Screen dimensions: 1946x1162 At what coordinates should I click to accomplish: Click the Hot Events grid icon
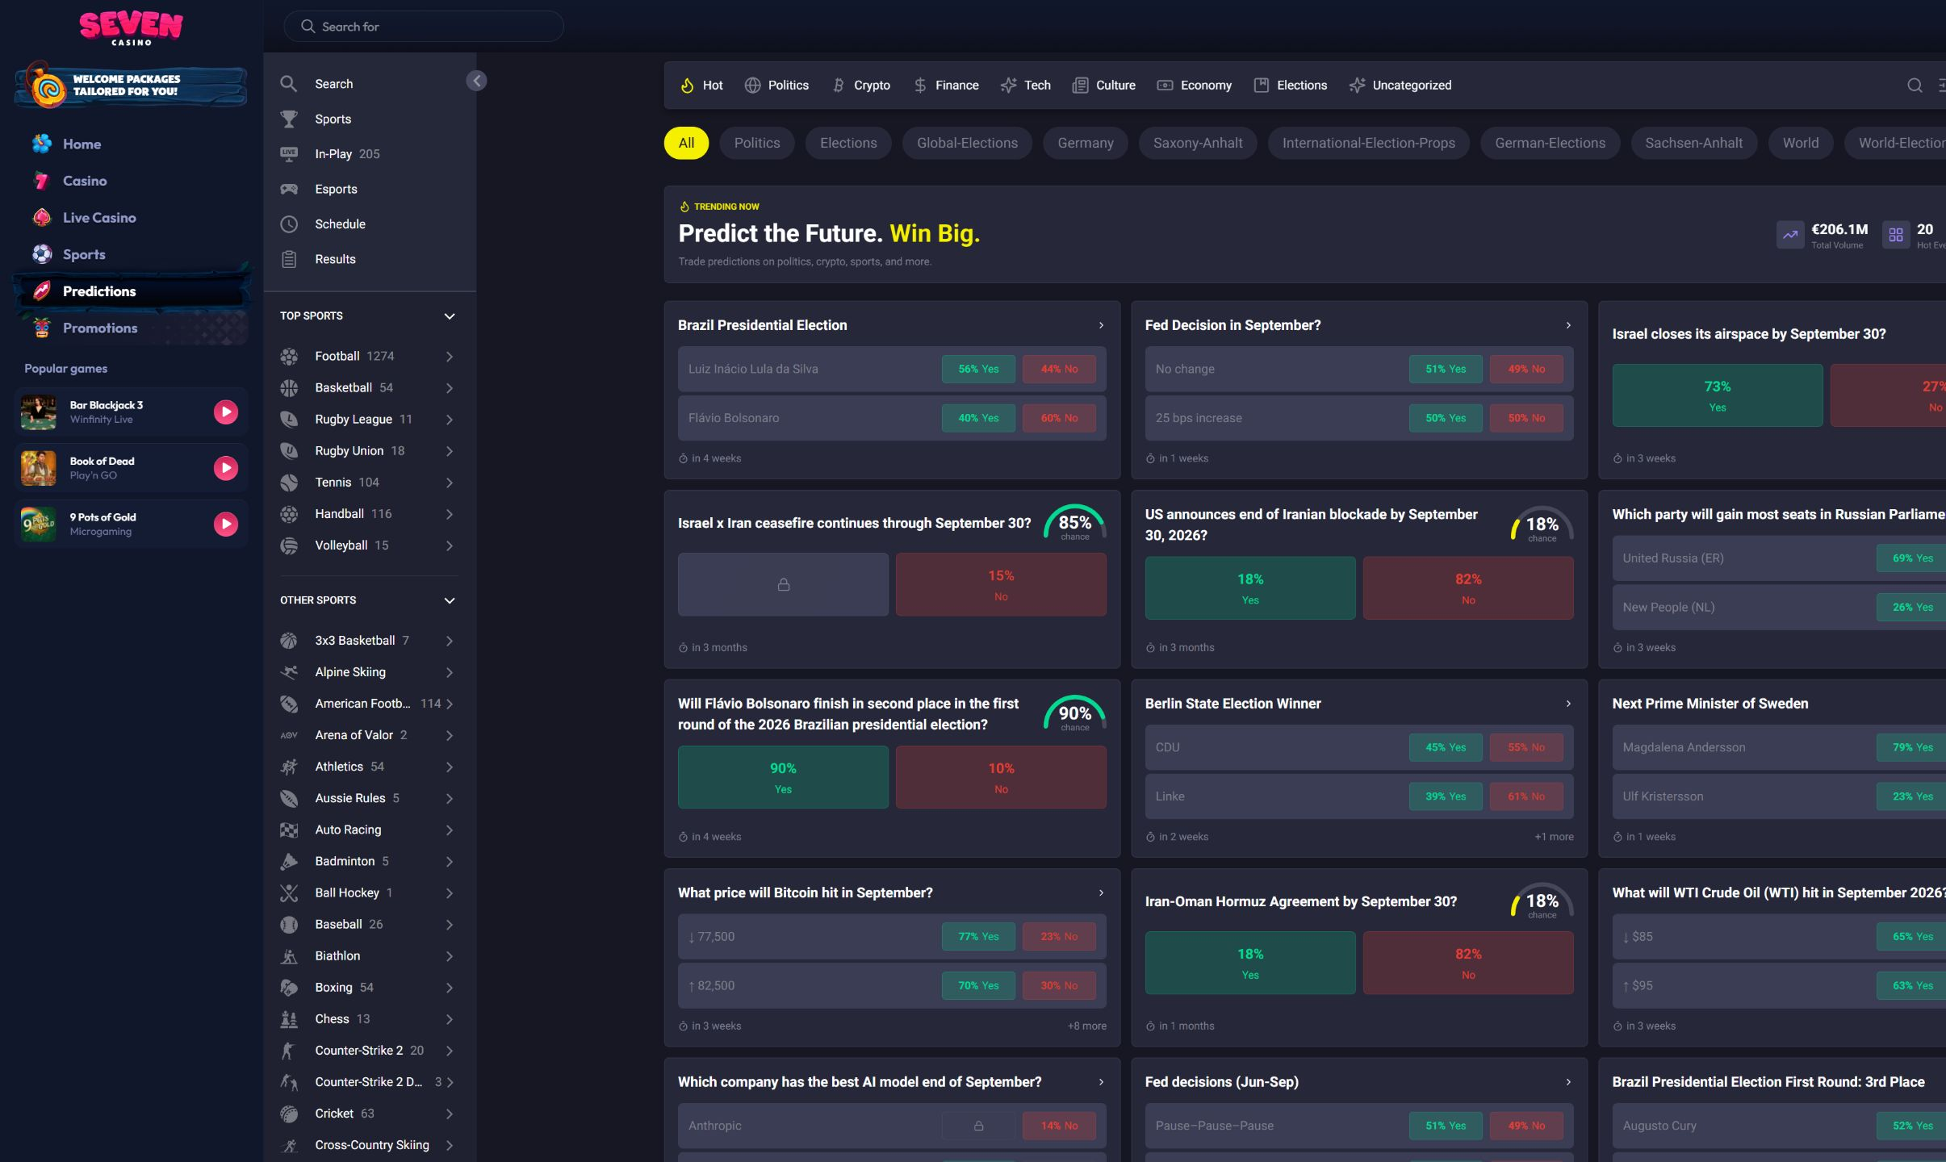pyautogui.click(x=1896, y=235)
